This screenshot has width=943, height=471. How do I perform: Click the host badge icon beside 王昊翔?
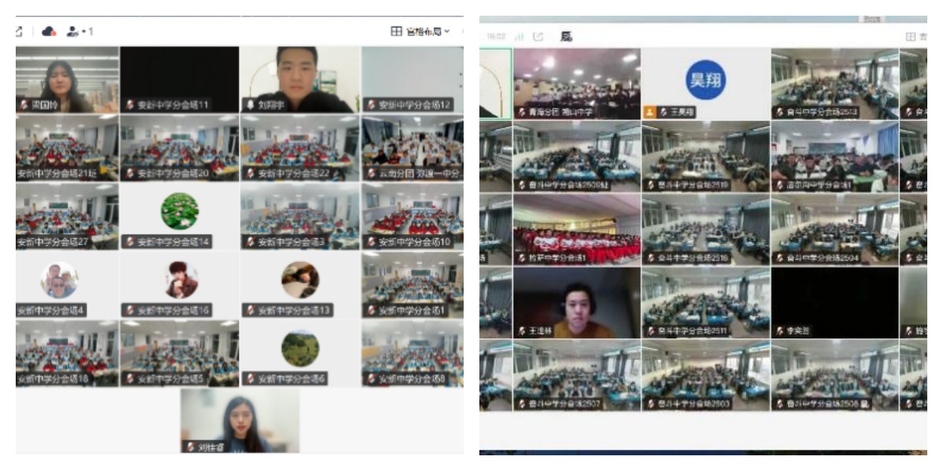click(x=650, y=112)
